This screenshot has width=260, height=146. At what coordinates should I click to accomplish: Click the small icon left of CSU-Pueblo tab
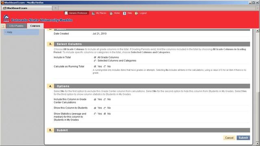(x=3, y=26)
